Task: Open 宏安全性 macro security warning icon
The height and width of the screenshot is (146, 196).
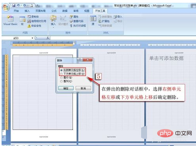Action: point(29,26)
